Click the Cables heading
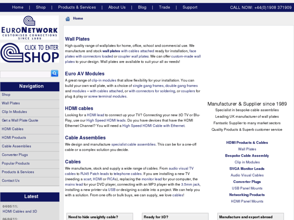The image size is (294, 220). 73,162
